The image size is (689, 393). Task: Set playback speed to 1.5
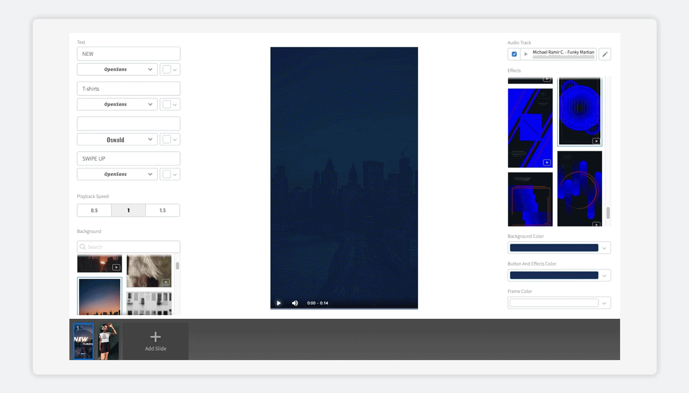coord(162,210)
